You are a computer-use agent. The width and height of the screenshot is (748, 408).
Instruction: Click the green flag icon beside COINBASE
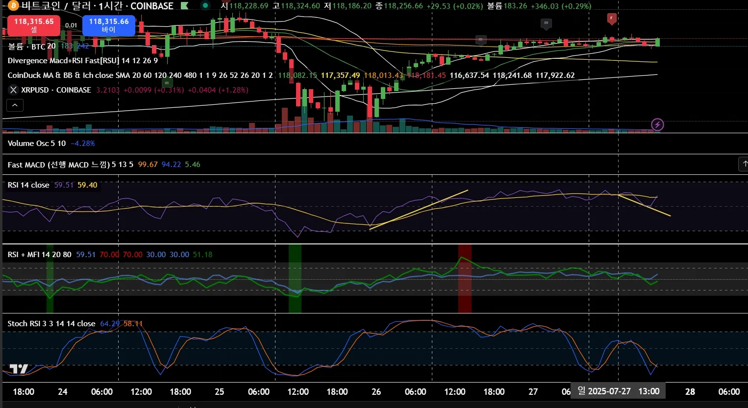point(184,6)
